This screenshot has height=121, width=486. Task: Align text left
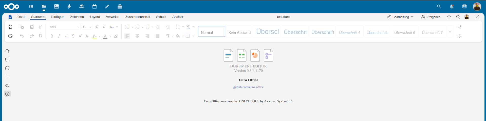point(127,36)
